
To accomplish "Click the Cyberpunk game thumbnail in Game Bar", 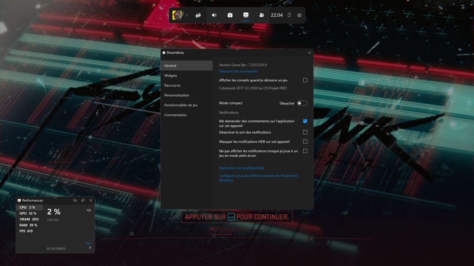I will [177, 15].
